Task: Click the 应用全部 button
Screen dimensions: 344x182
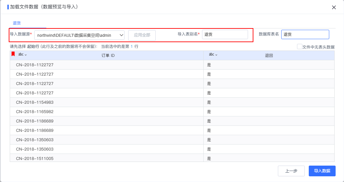Action: coord(142,35)
